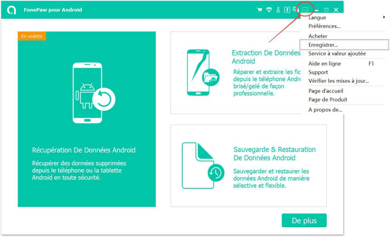390x237 pixels.
Task: Click the Sauvegarder et restaurer description text
Action: click(x=271, y=178)
